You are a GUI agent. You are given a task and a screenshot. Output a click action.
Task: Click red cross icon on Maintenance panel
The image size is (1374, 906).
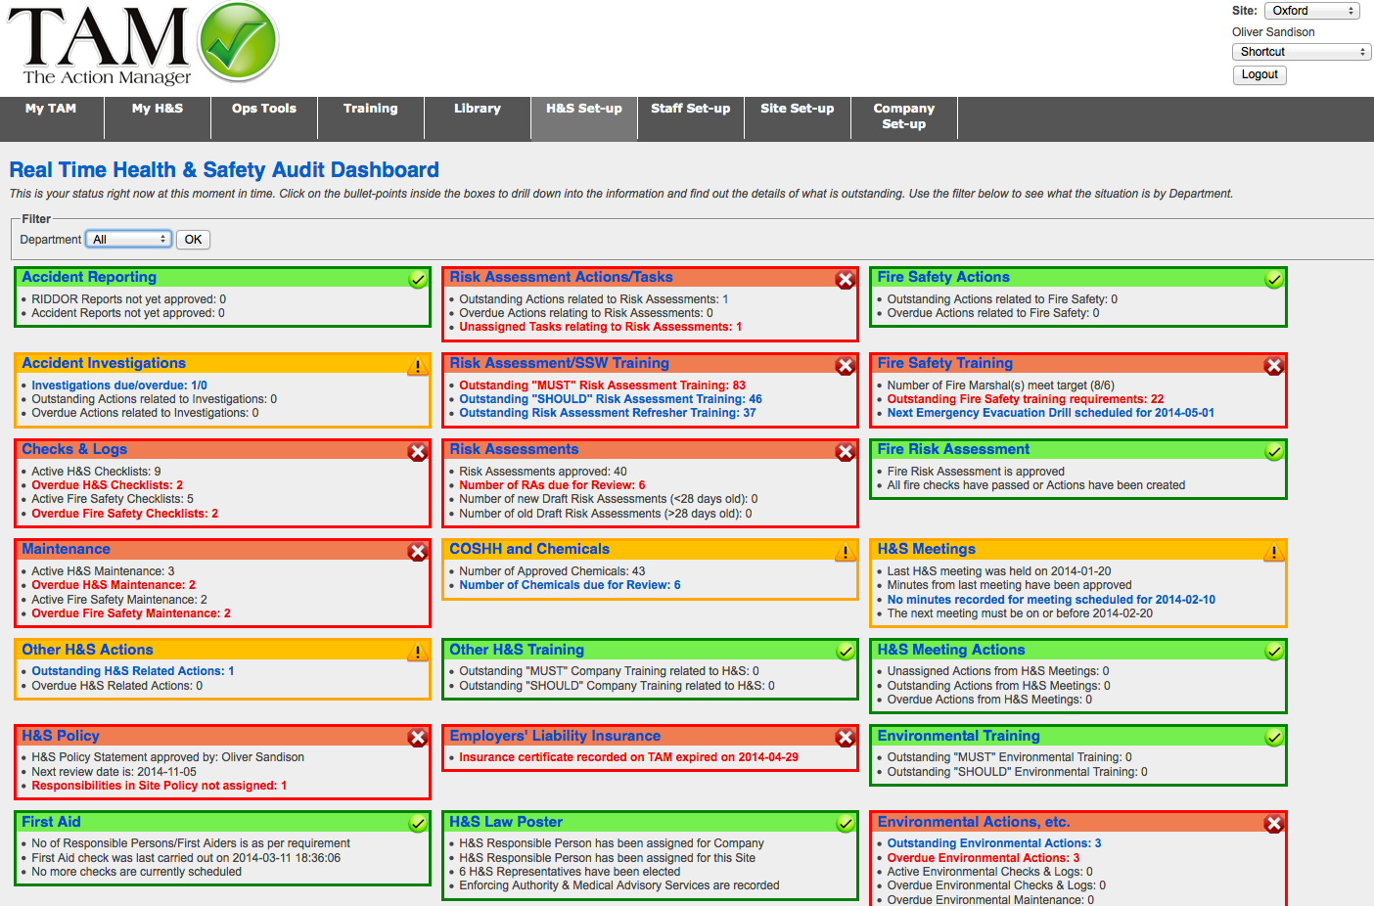coord(418,552)
